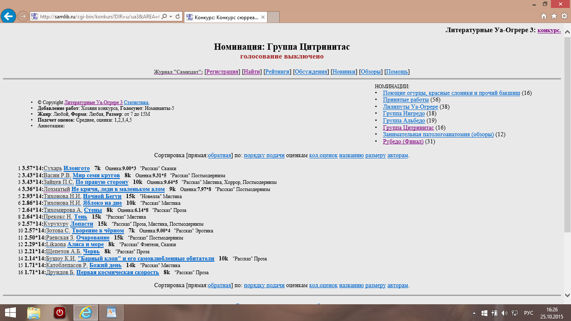This screenshot has width=571, height=321.
Task: Open the "Рейтинги" link
Action: click(277, 72)
